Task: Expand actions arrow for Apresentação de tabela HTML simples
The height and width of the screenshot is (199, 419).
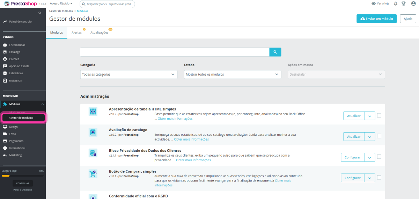Action: click(x=370, y=116)
